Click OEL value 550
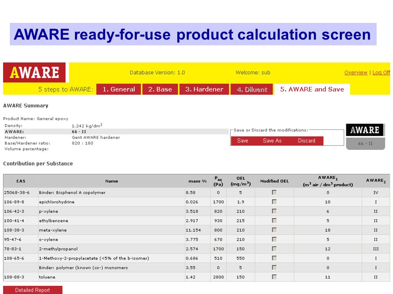This screenshot has width=393, height=294. 240,258
